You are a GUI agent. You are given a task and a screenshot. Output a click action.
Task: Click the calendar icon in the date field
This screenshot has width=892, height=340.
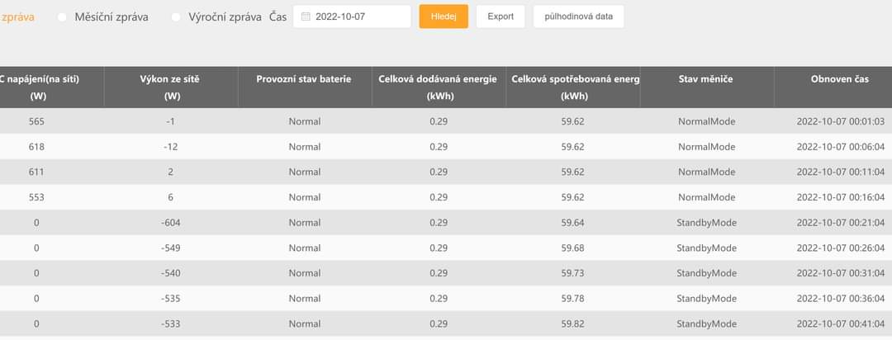[x=306, y=17]
